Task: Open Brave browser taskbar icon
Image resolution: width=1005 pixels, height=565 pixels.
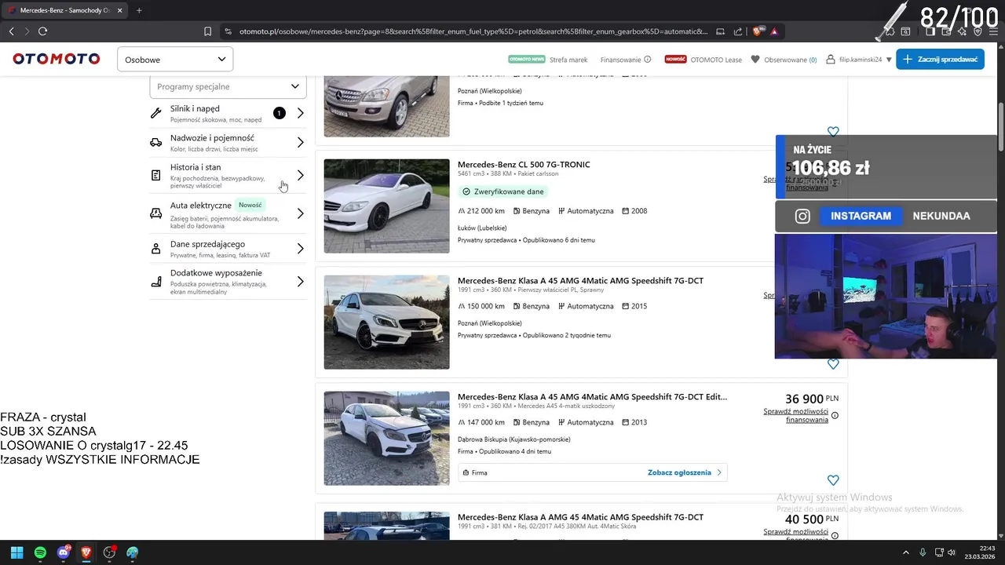Action: click(86, 552)
